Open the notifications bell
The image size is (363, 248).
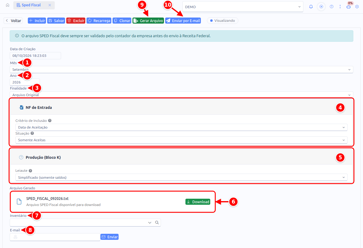311,7
